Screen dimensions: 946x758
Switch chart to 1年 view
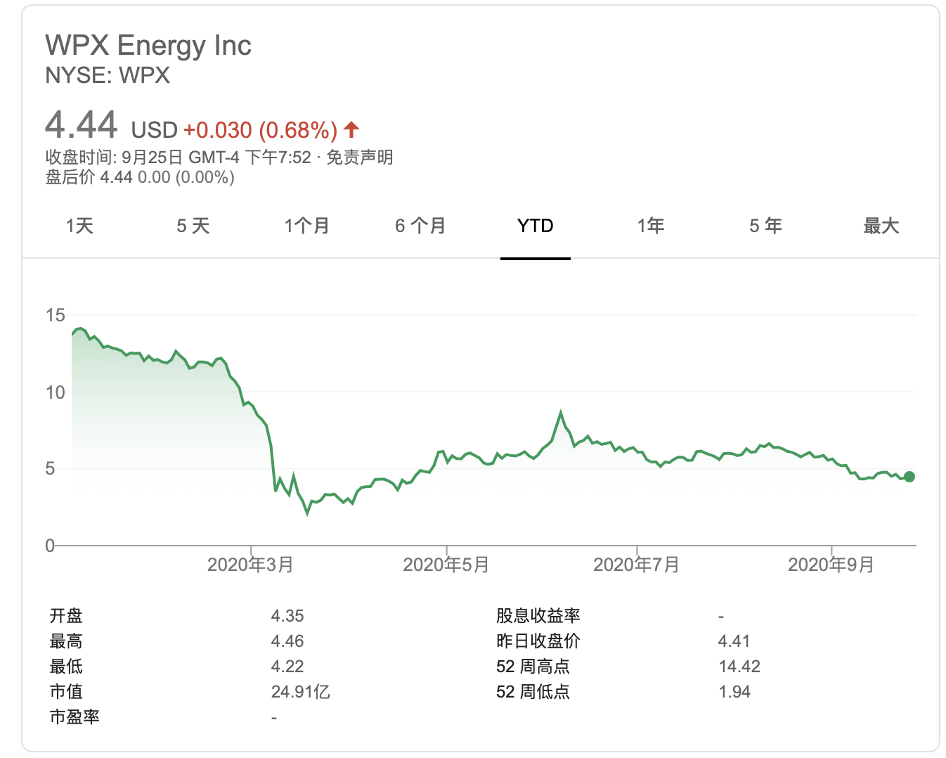651,226
